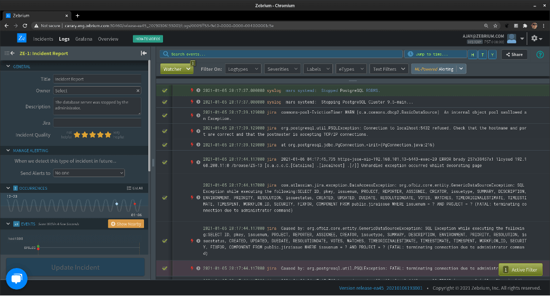Click the HOW-TO VIDEOS button
550x296 pixels.
click(x=148, y=39)
